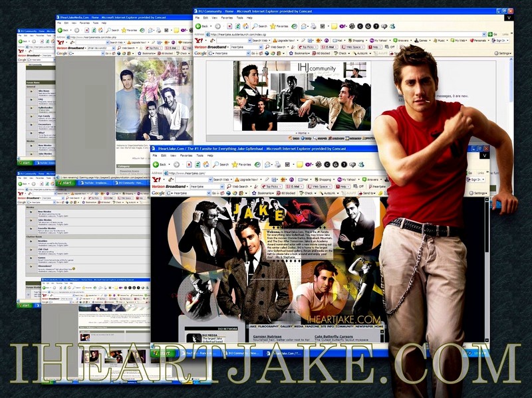The height and width of the screenshot is (398, 532).
Task: Click Yahoo Music in IHJ Community top-right window
Action: pyautogui.click(x=439, y=41)
